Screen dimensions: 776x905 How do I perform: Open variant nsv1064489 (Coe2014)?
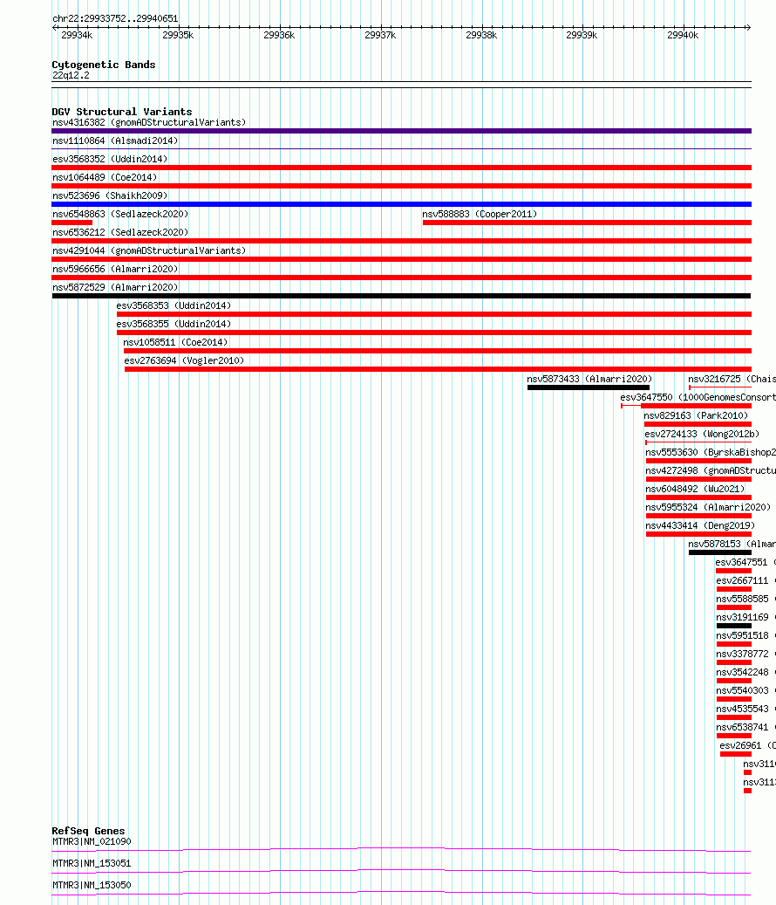click(x=105, y=178)
